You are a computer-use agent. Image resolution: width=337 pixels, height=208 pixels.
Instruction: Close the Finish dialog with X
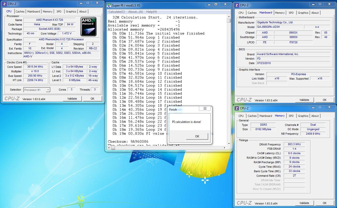tap(205, 109)
